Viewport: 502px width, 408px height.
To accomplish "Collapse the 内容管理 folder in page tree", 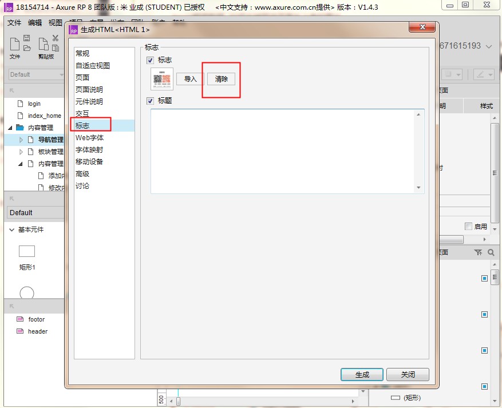I will pos(10,128).
